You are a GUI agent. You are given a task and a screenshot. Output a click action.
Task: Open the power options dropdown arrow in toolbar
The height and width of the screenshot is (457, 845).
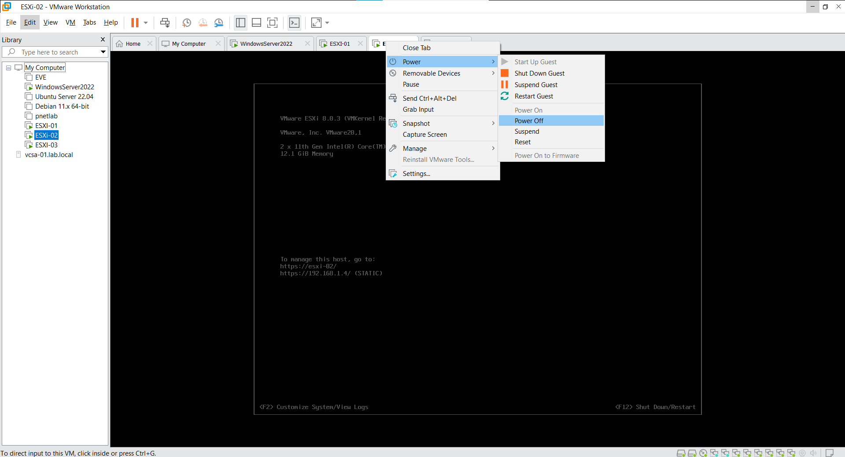pyautogui.click(x=146, y=22)
